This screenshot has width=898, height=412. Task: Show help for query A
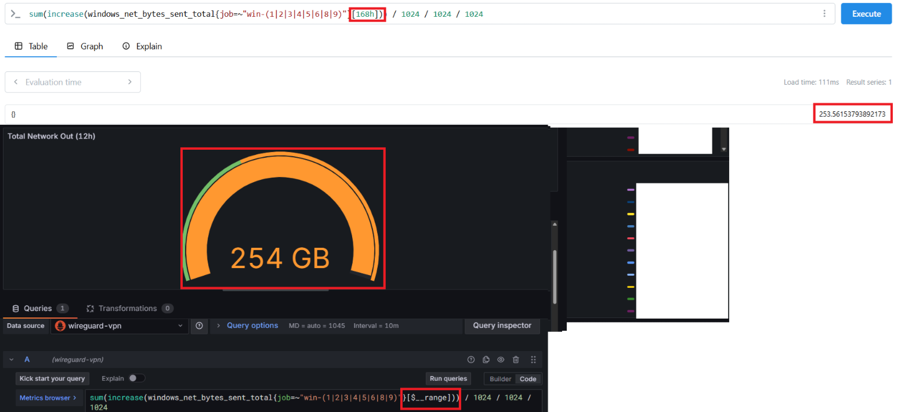(471, 360)
